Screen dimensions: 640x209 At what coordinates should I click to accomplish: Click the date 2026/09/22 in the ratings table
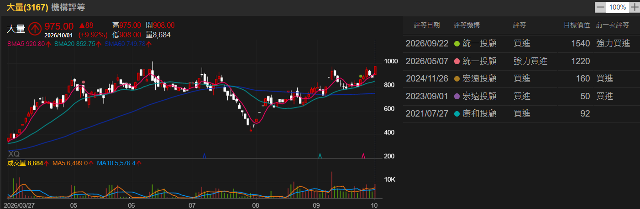(x=427, y=44)
